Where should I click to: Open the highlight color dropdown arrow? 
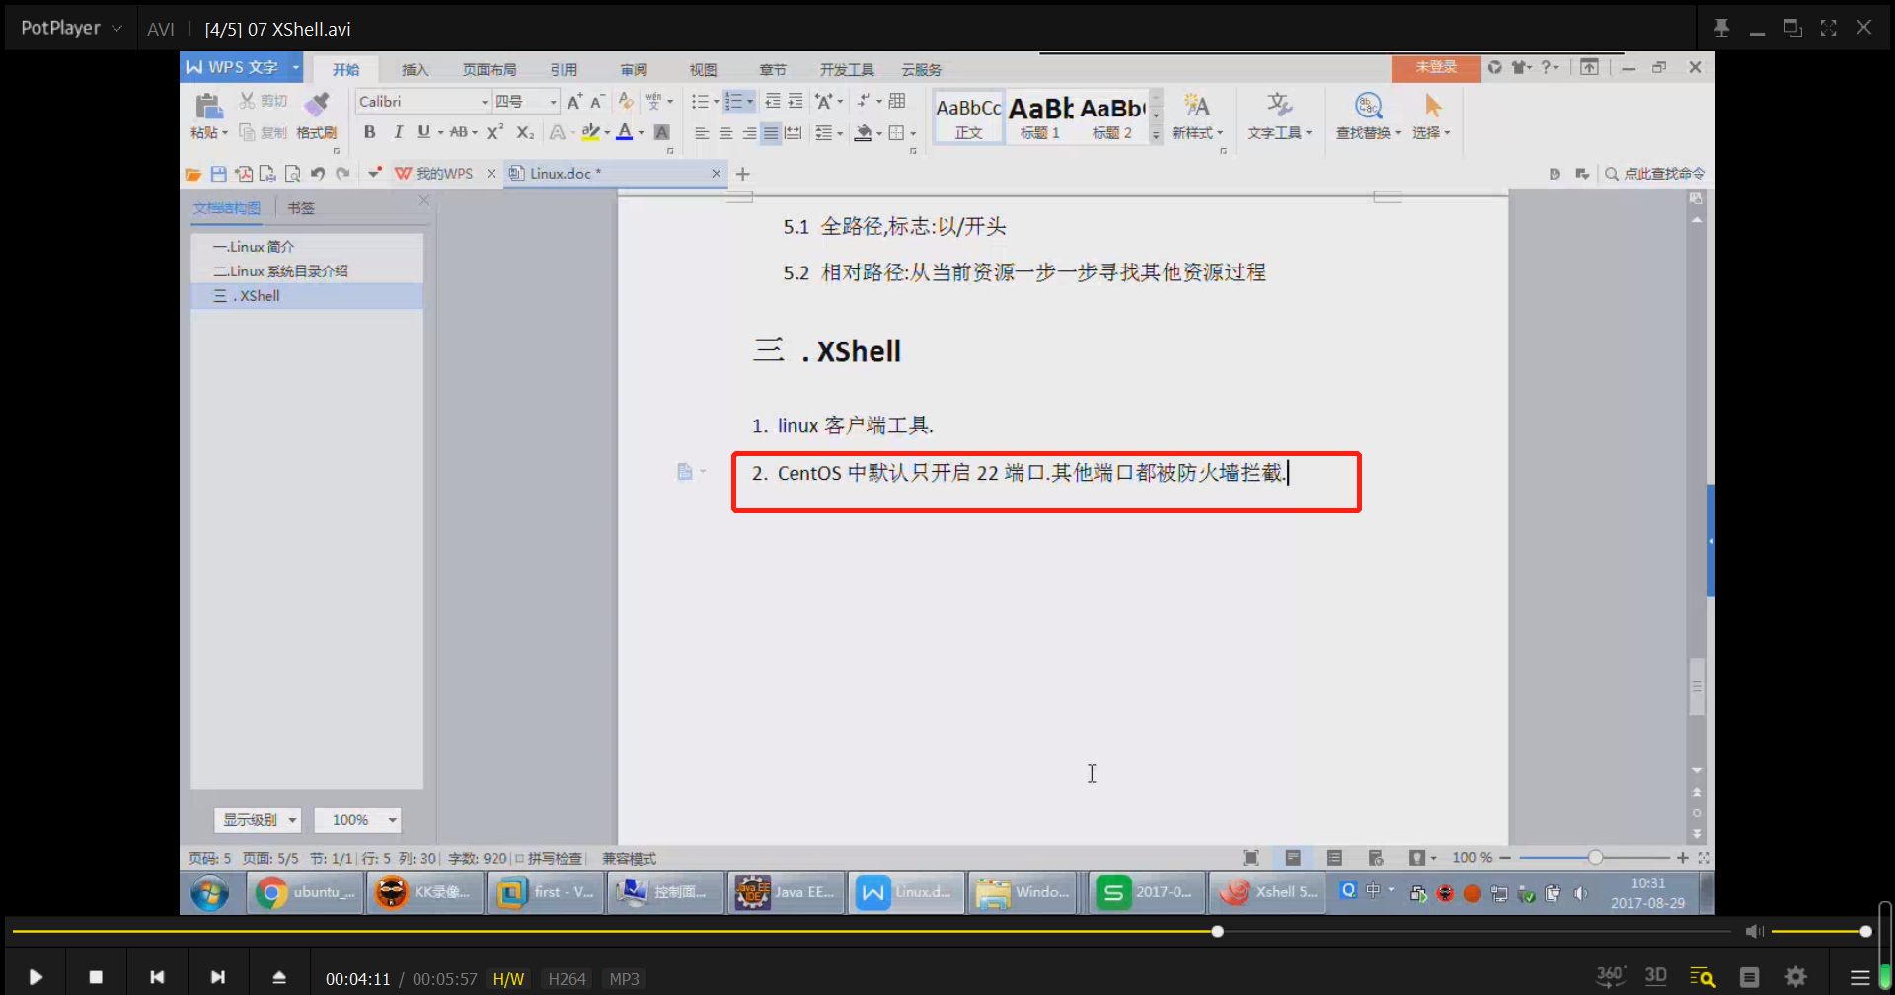(x=607, y=133)
